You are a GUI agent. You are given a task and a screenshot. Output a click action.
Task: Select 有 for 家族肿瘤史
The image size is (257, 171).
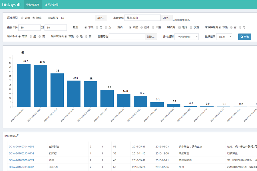[231, 27]
